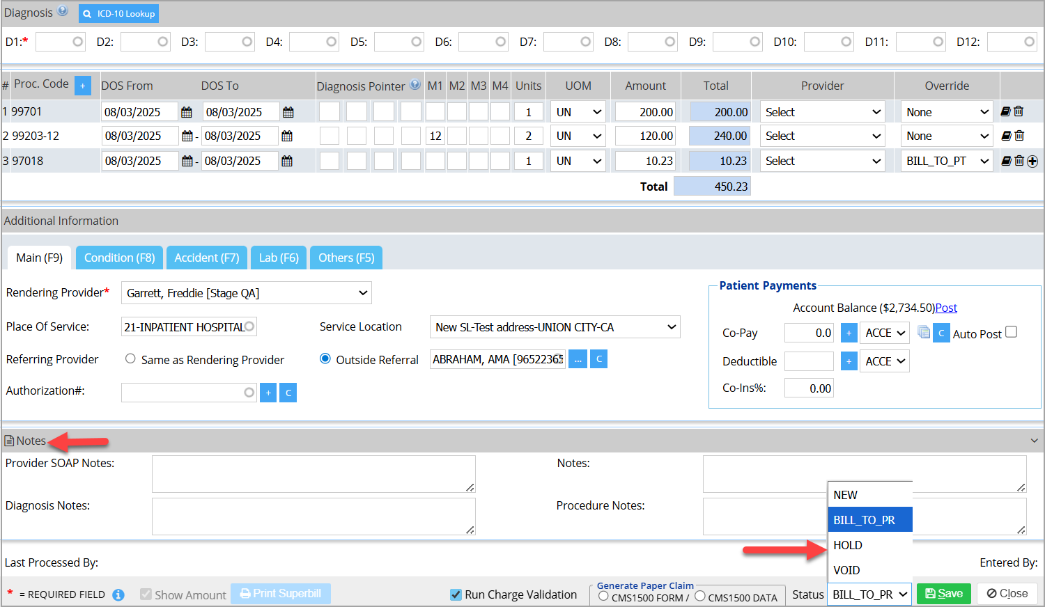
Task: Select Same as Rendering Provider radio
Action: [130, 359]
